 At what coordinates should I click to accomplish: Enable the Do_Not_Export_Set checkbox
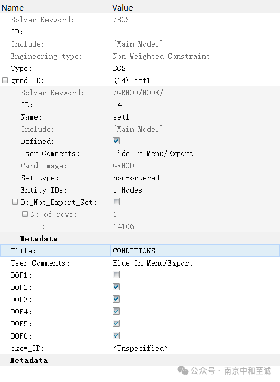click(x=116, y=202)
